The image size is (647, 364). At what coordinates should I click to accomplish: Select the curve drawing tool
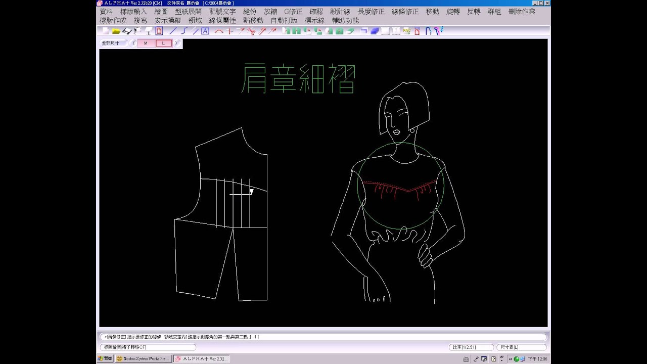pyautogui.click(x=183, y=31)
